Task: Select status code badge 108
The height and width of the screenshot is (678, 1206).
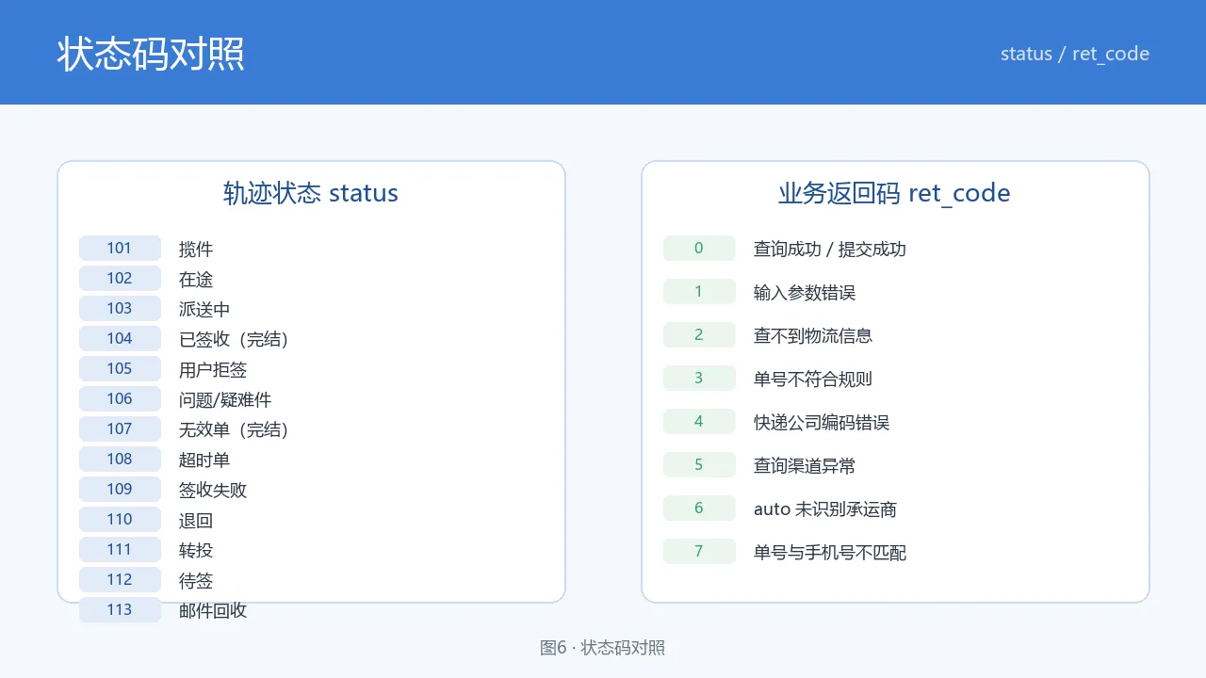Action: click(120, 460)
